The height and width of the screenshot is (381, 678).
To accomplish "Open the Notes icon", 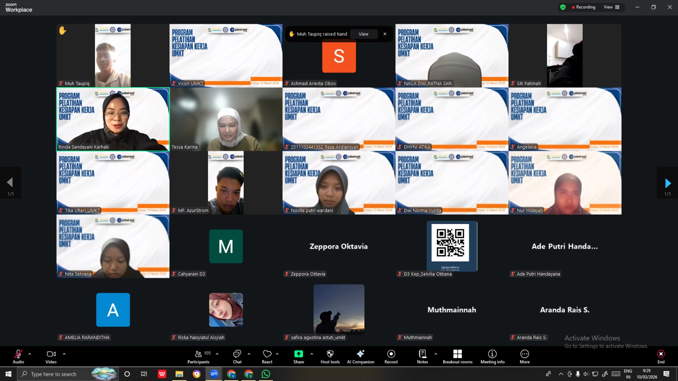I will (422, 354).
